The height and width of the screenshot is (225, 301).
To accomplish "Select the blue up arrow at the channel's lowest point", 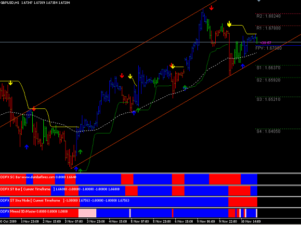I will pyautogui.click(x=76, y=169).
